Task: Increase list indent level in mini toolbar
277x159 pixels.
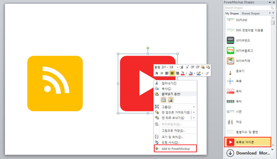Action: [198, 67]
